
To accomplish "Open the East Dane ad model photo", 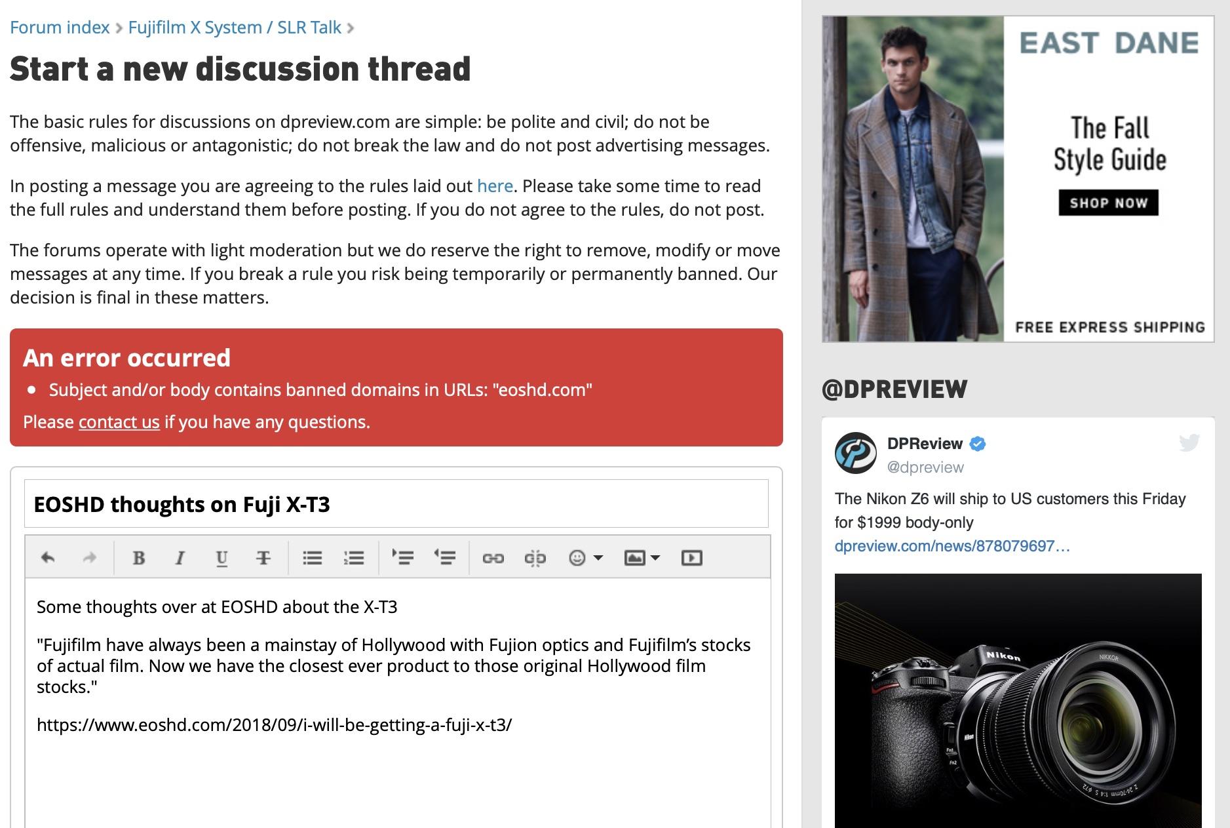I will pyautogui.click(x=913, y=179).
